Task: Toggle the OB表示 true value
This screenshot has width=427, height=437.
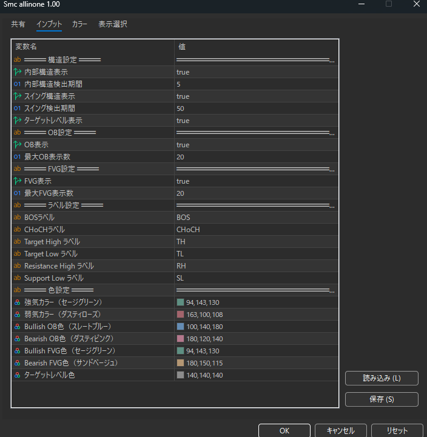Action: pyautogui.click(x=183, y=145)
